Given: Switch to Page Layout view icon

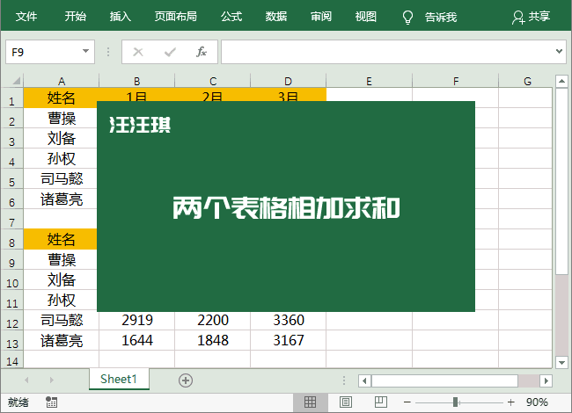Looking at the screenshot, I should click(x=346, y=402).
